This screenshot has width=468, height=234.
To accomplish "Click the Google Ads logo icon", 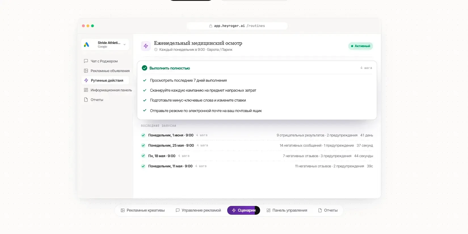I will 87,45.
